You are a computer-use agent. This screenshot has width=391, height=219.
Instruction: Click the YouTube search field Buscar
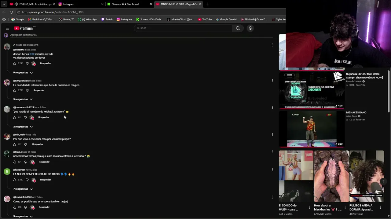[x=183, y=28]
